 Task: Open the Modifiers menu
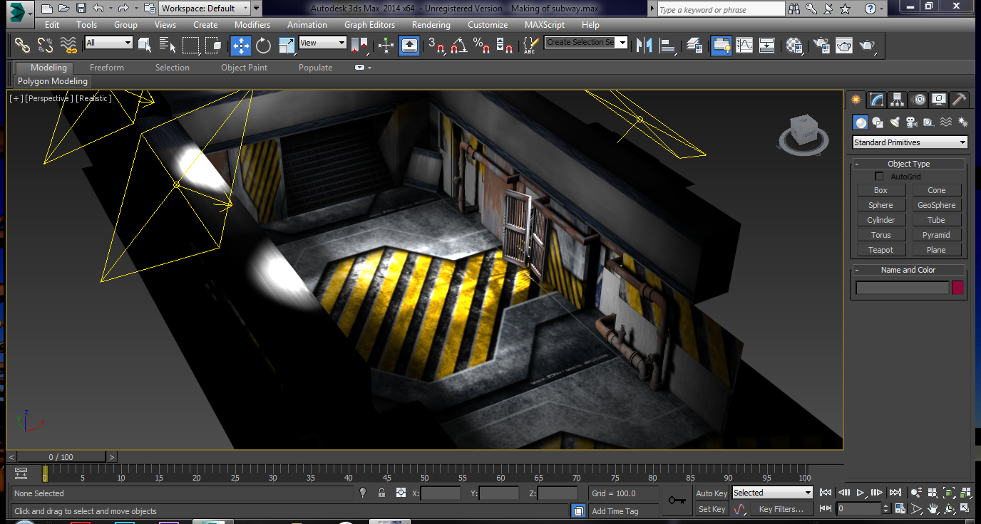252,25
